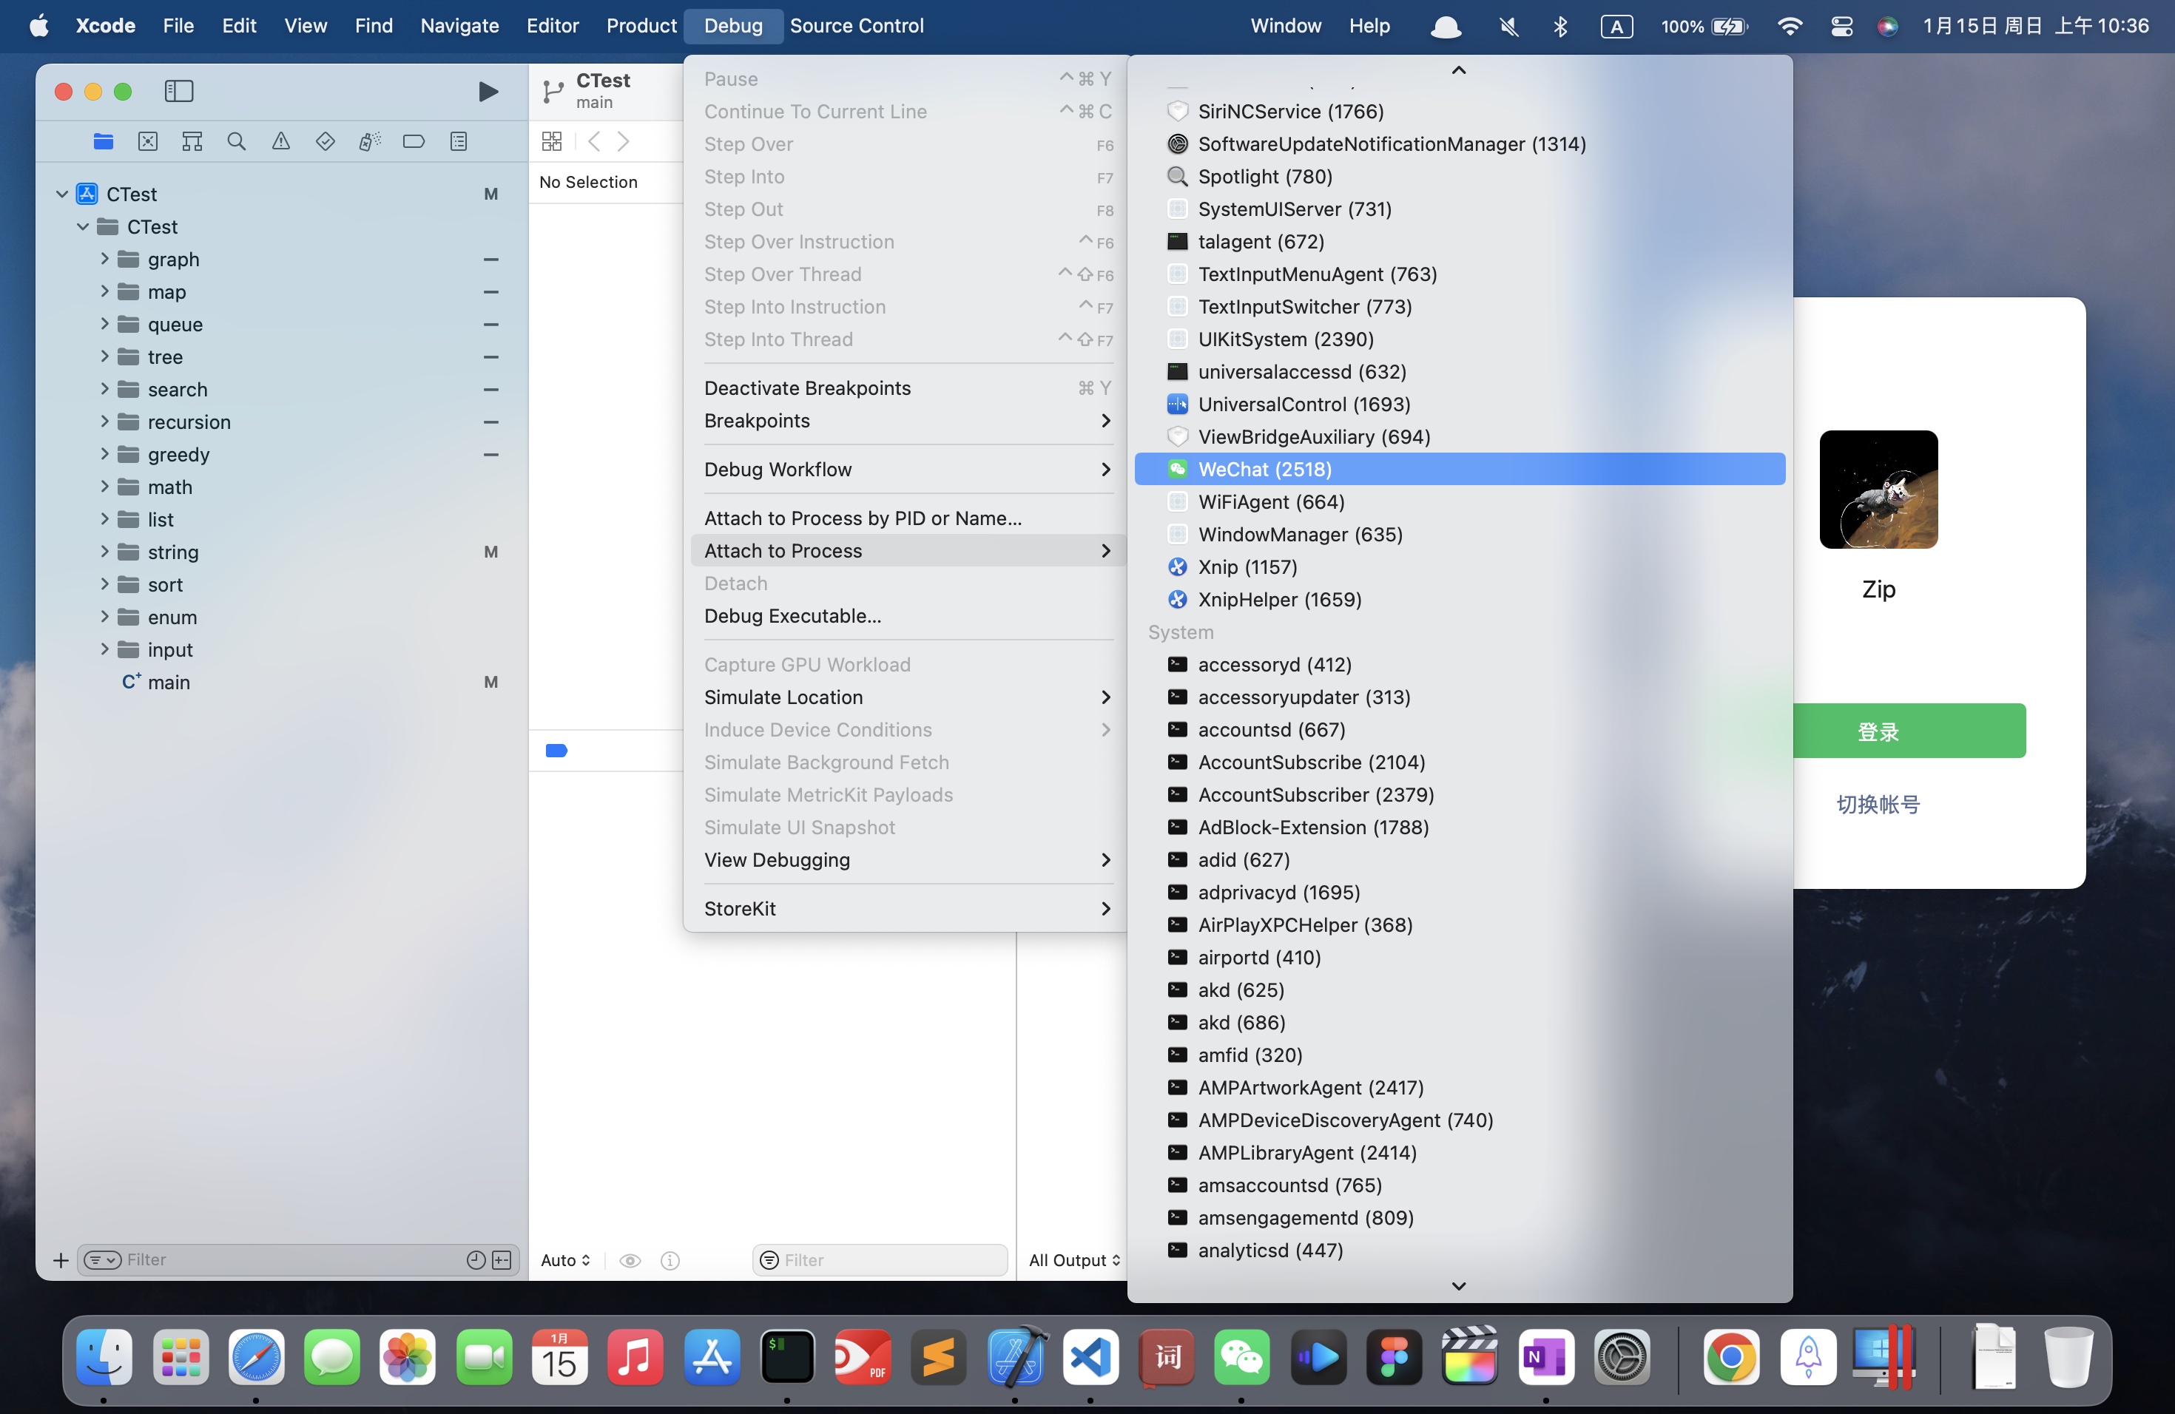Click the Auto scheme dropdown
The width and height of the screenshot is (2175, 1414).
[563, 1259]
